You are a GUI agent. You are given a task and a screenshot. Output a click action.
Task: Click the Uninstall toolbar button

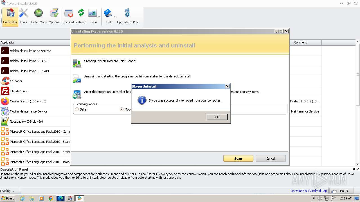[68, 17]
